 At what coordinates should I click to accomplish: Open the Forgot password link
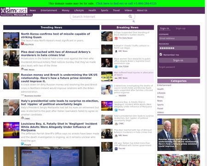click(x=167, y=67)
